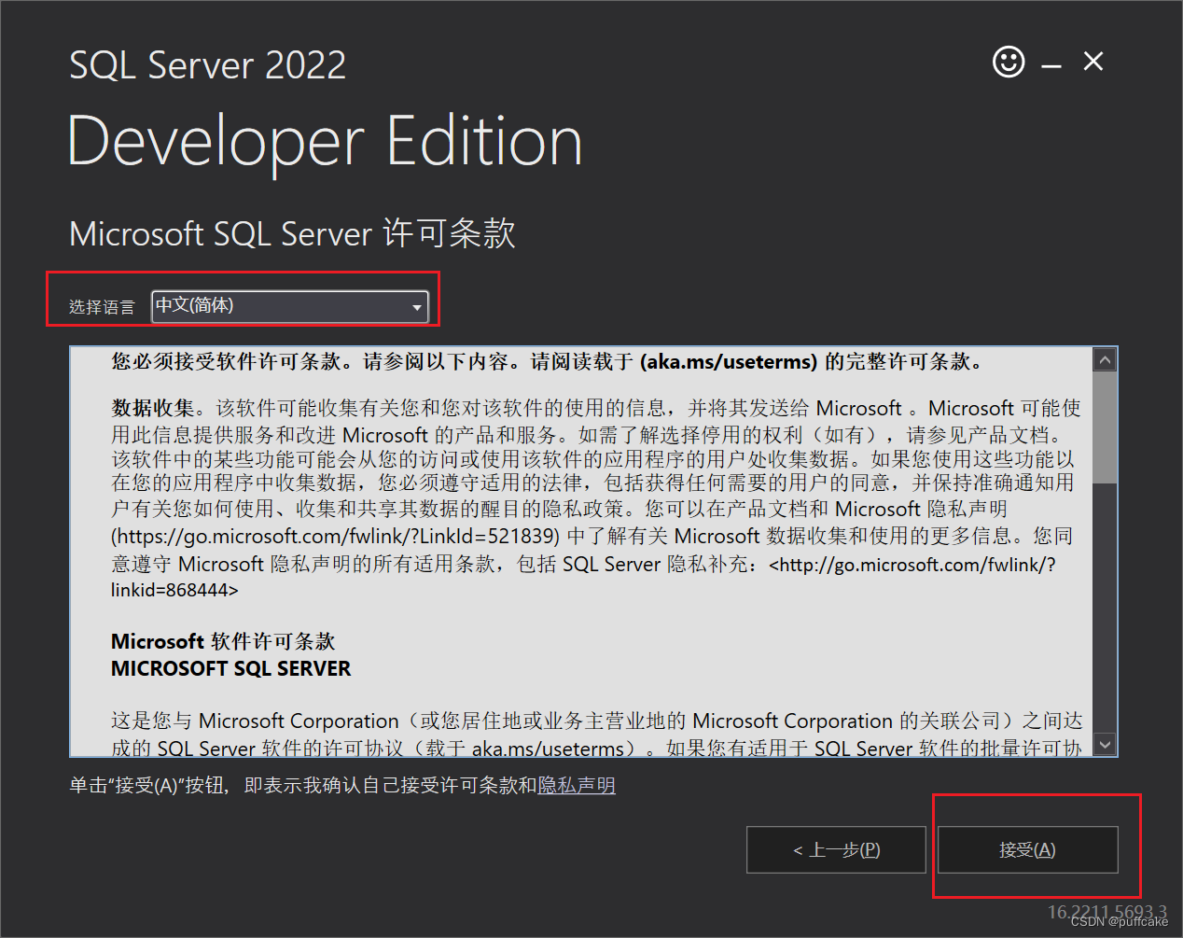Click the linkid=868444 text
Image resolution: width=1183 pixels, height=938 pixels.
(x=170, y=591)
